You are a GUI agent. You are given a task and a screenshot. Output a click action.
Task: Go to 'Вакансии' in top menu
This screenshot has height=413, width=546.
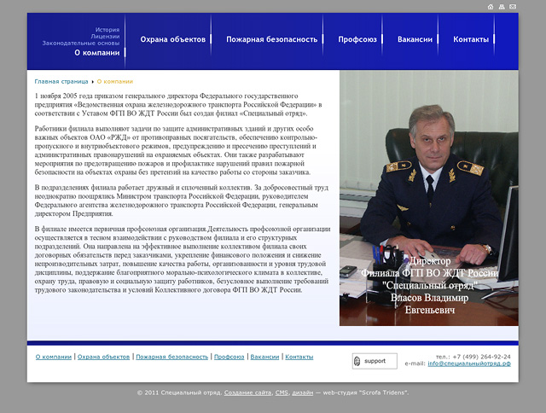pos(415,40)
